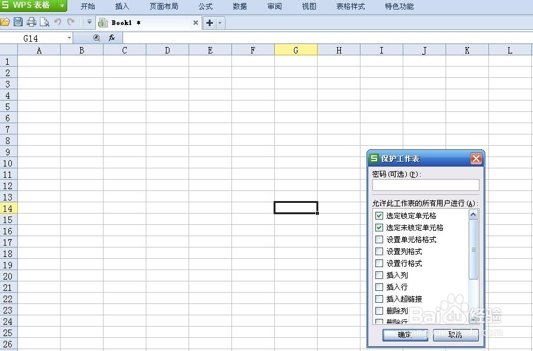Enable the 设置单元格格式 checkbox

coord(379,239)
